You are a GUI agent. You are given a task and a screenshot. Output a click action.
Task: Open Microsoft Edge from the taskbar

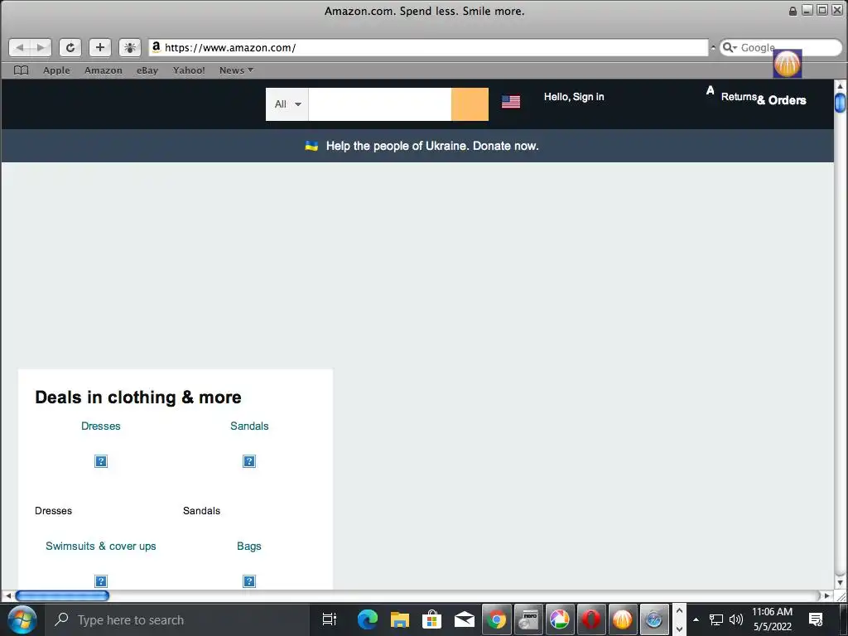[368, 619]
